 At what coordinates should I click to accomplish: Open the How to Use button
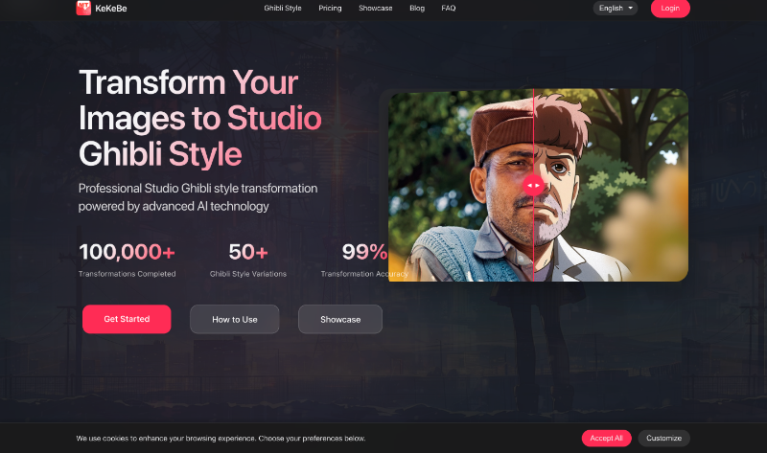(x=235, y=319)
